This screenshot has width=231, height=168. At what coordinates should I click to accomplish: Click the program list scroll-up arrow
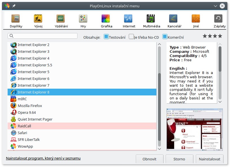[x=159, y=44]
